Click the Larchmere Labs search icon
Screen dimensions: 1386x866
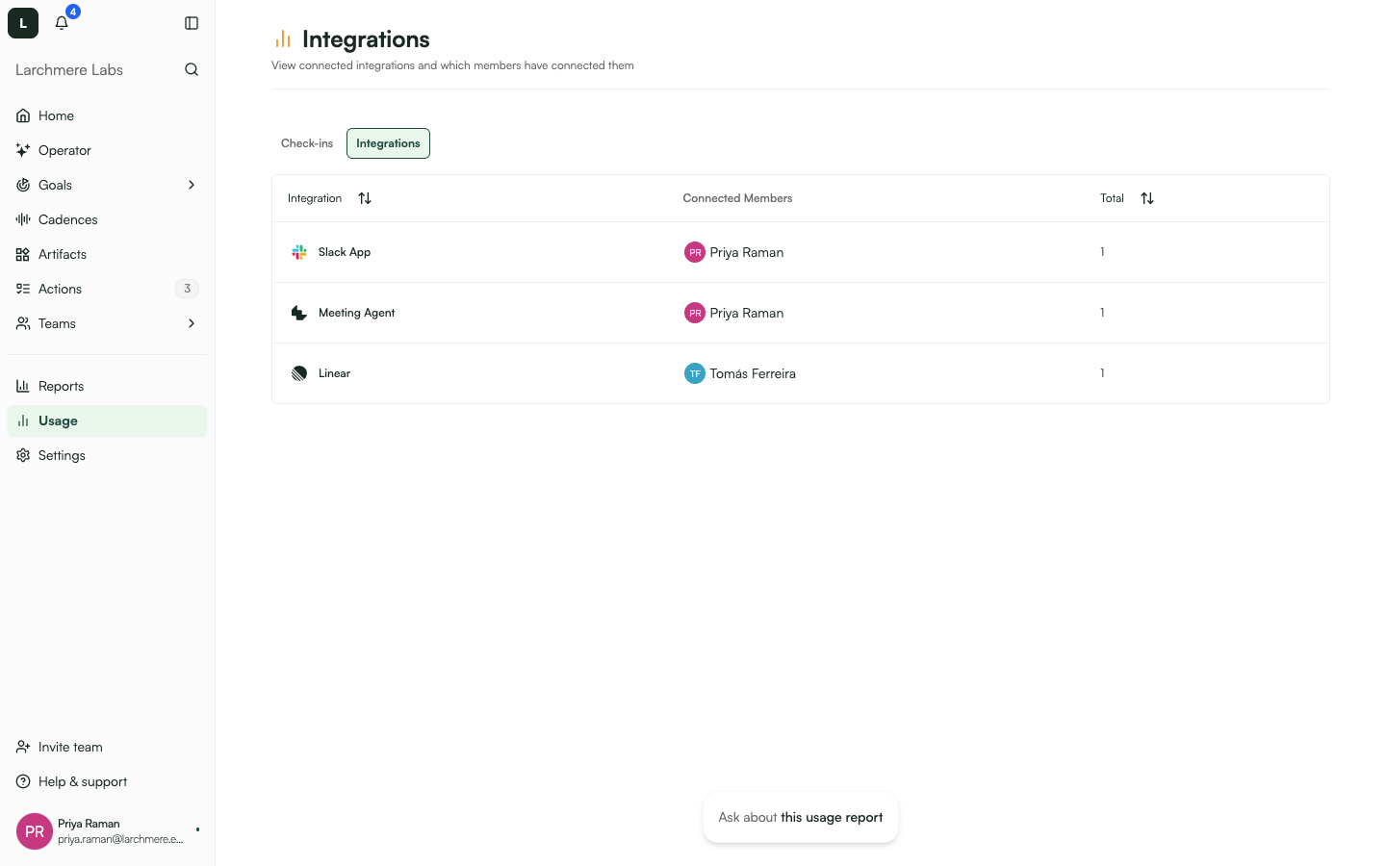point(192,69)
